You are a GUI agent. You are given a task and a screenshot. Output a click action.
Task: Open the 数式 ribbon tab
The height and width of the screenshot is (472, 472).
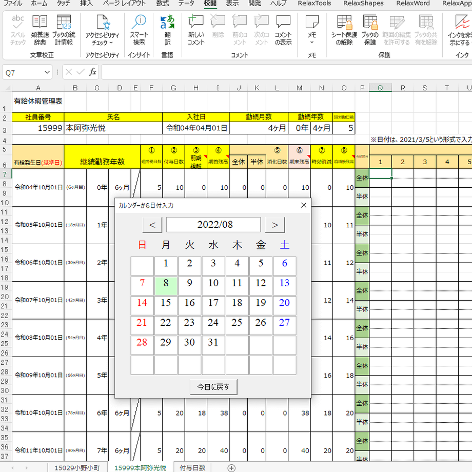pyautogui.click(x=163, y=3)
